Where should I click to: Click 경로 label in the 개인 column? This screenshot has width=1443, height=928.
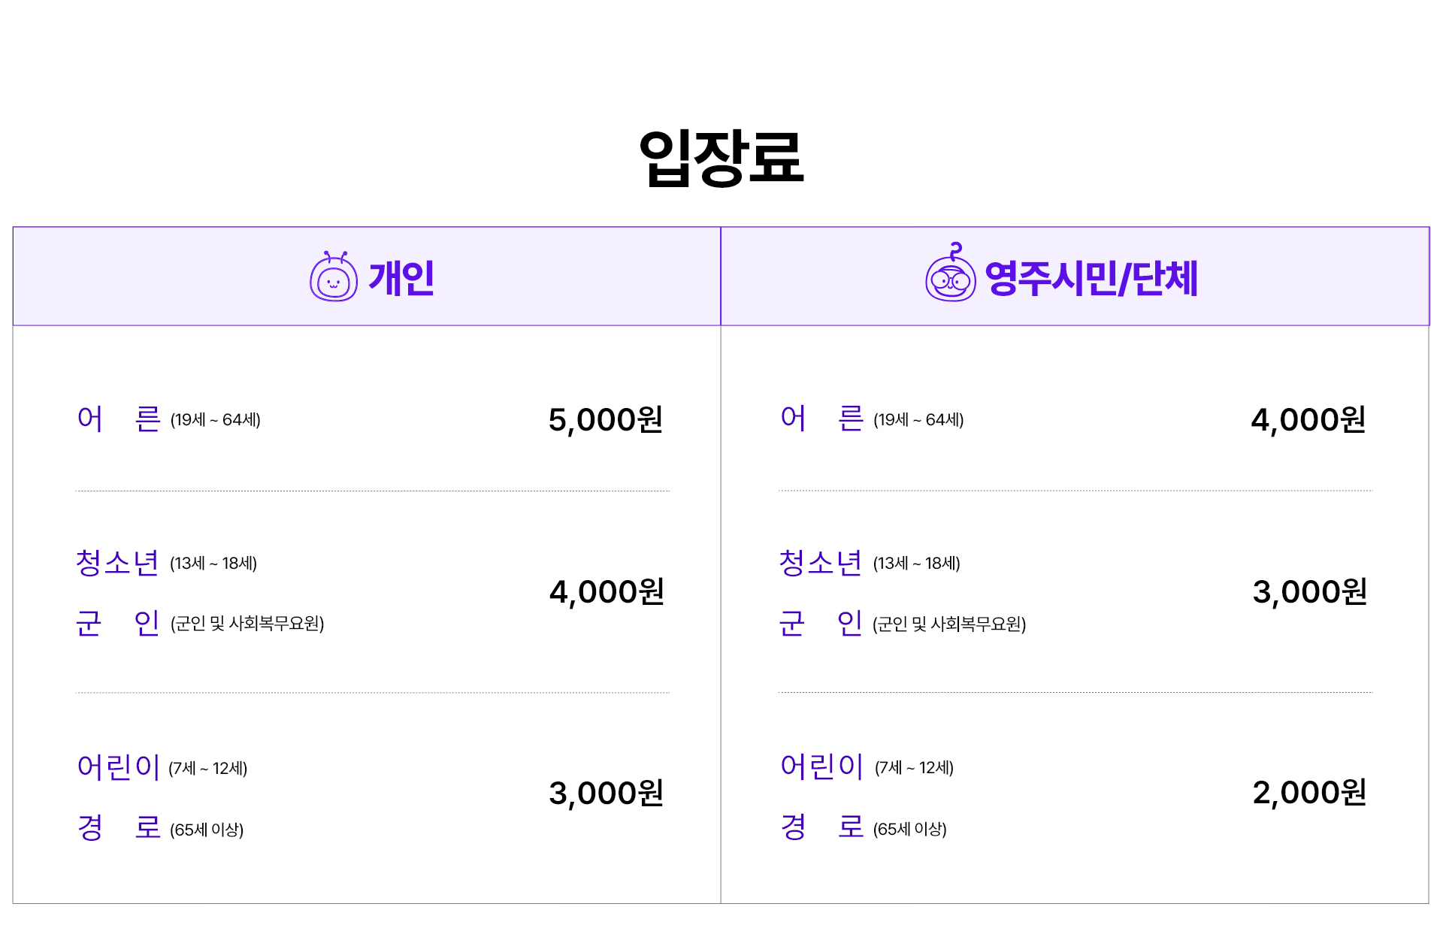pos(119,828)
